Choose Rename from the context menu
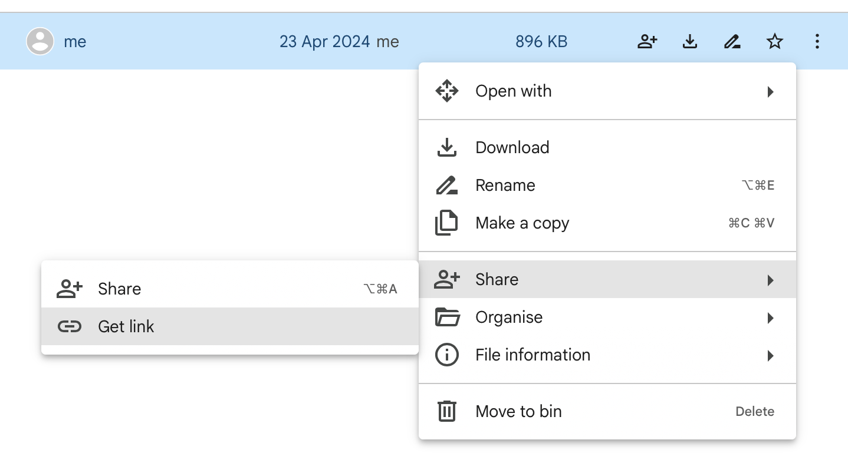This screenshot has height=463, width=848. point(607,186)
